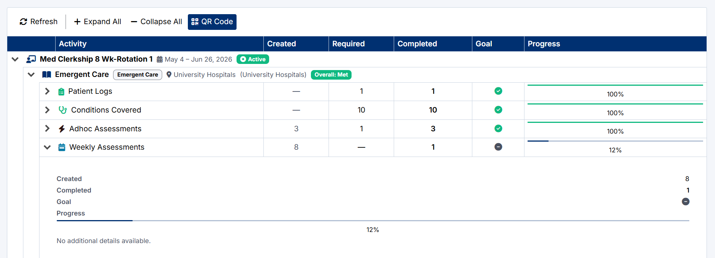This screenshot has height=258, width=715.
Task: Click the University Hospitals location pin icon
Action: [169, 75]
